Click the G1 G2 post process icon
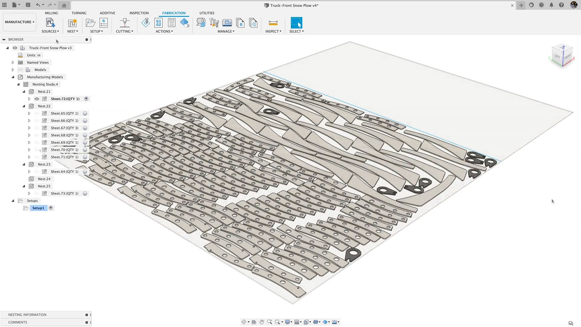581x327 pixels. click(159, 23)
